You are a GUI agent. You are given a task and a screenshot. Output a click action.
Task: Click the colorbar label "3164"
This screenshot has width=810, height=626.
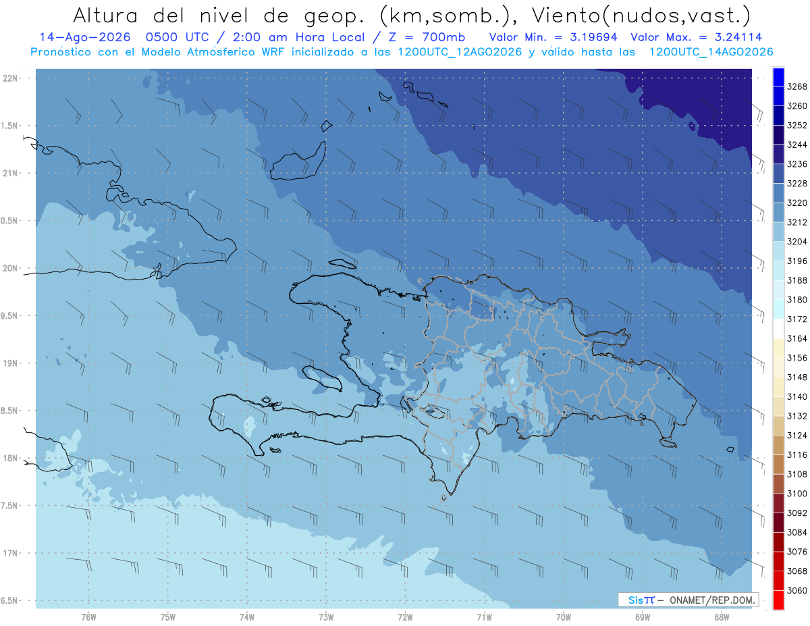[x=797, y=338]
